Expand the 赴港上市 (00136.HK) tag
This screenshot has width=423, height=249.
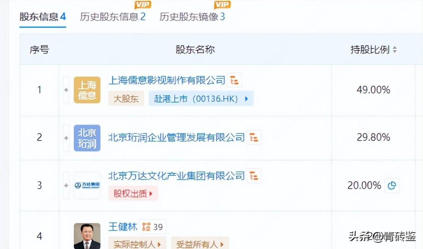point(201,99)
